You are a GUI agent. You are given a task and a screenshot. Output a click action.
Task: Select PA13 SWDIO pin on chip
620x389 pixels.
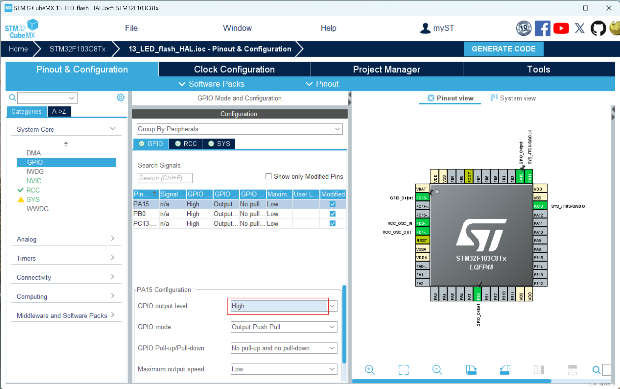click(x=540, y=206)
